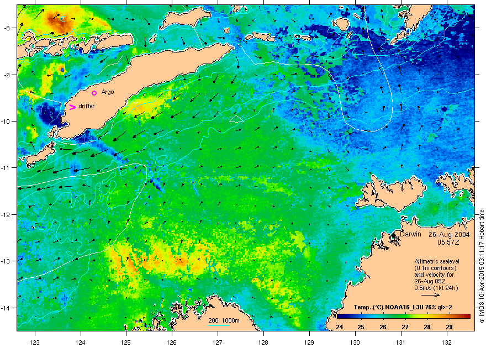Click the "0.5m/s (1kt 24h)" text
The height and width of the screenshot is (348, 486).
tap(436, 288)
